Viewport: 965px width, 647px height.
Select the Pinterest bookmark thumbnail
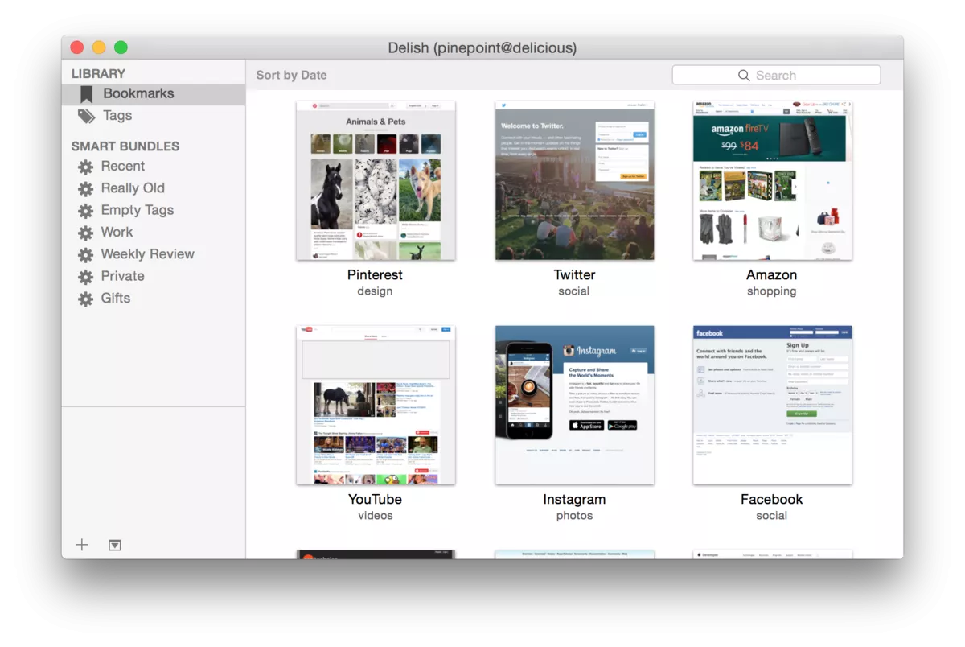click(x=376, y=180)
